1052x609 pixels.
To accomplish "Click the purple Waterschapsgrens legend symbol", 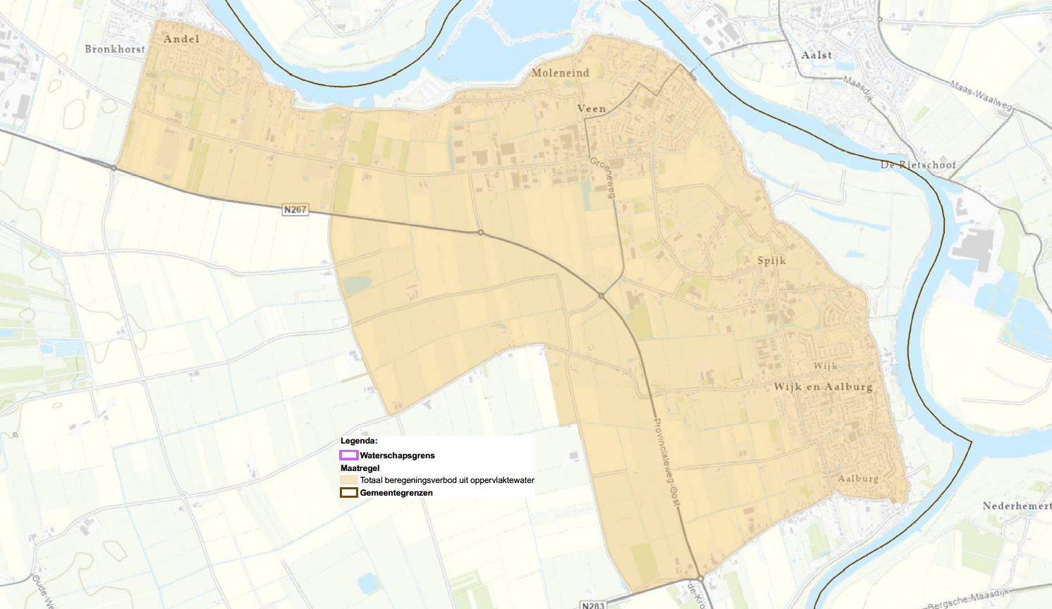I will click(348, 456).
